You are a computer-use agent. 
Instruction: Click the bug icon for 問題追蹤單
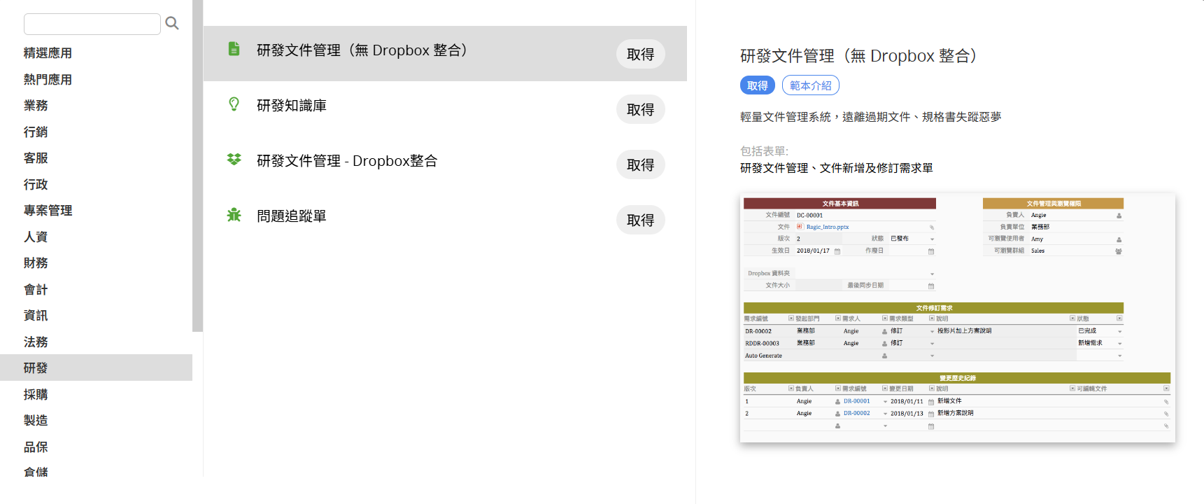234,215
